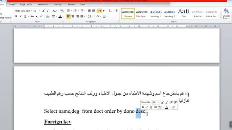The image size is (232, 130).
Task: Open the Change Case Aa dropdown
Action: click(x=55, y=11)
